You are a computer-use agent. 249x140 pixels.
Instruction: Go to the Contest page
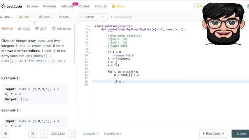pyautogui.click(x=85, y=6)
